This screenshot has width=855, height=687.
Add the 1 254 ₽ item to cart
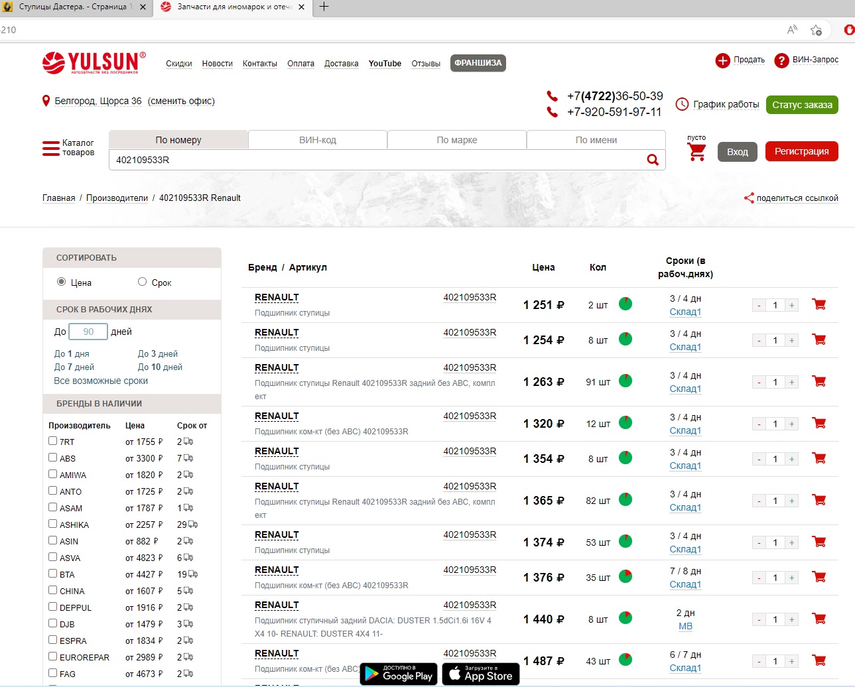coord(819,340)
